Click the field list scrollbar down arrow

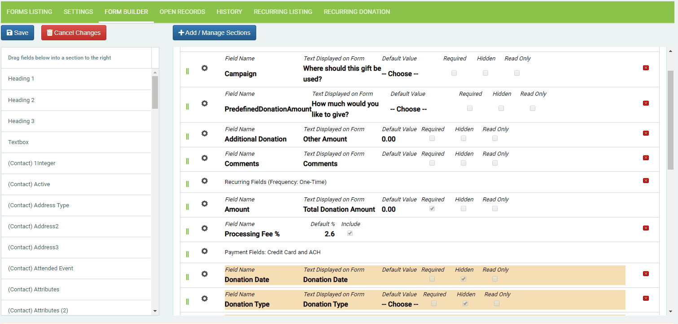155,311
